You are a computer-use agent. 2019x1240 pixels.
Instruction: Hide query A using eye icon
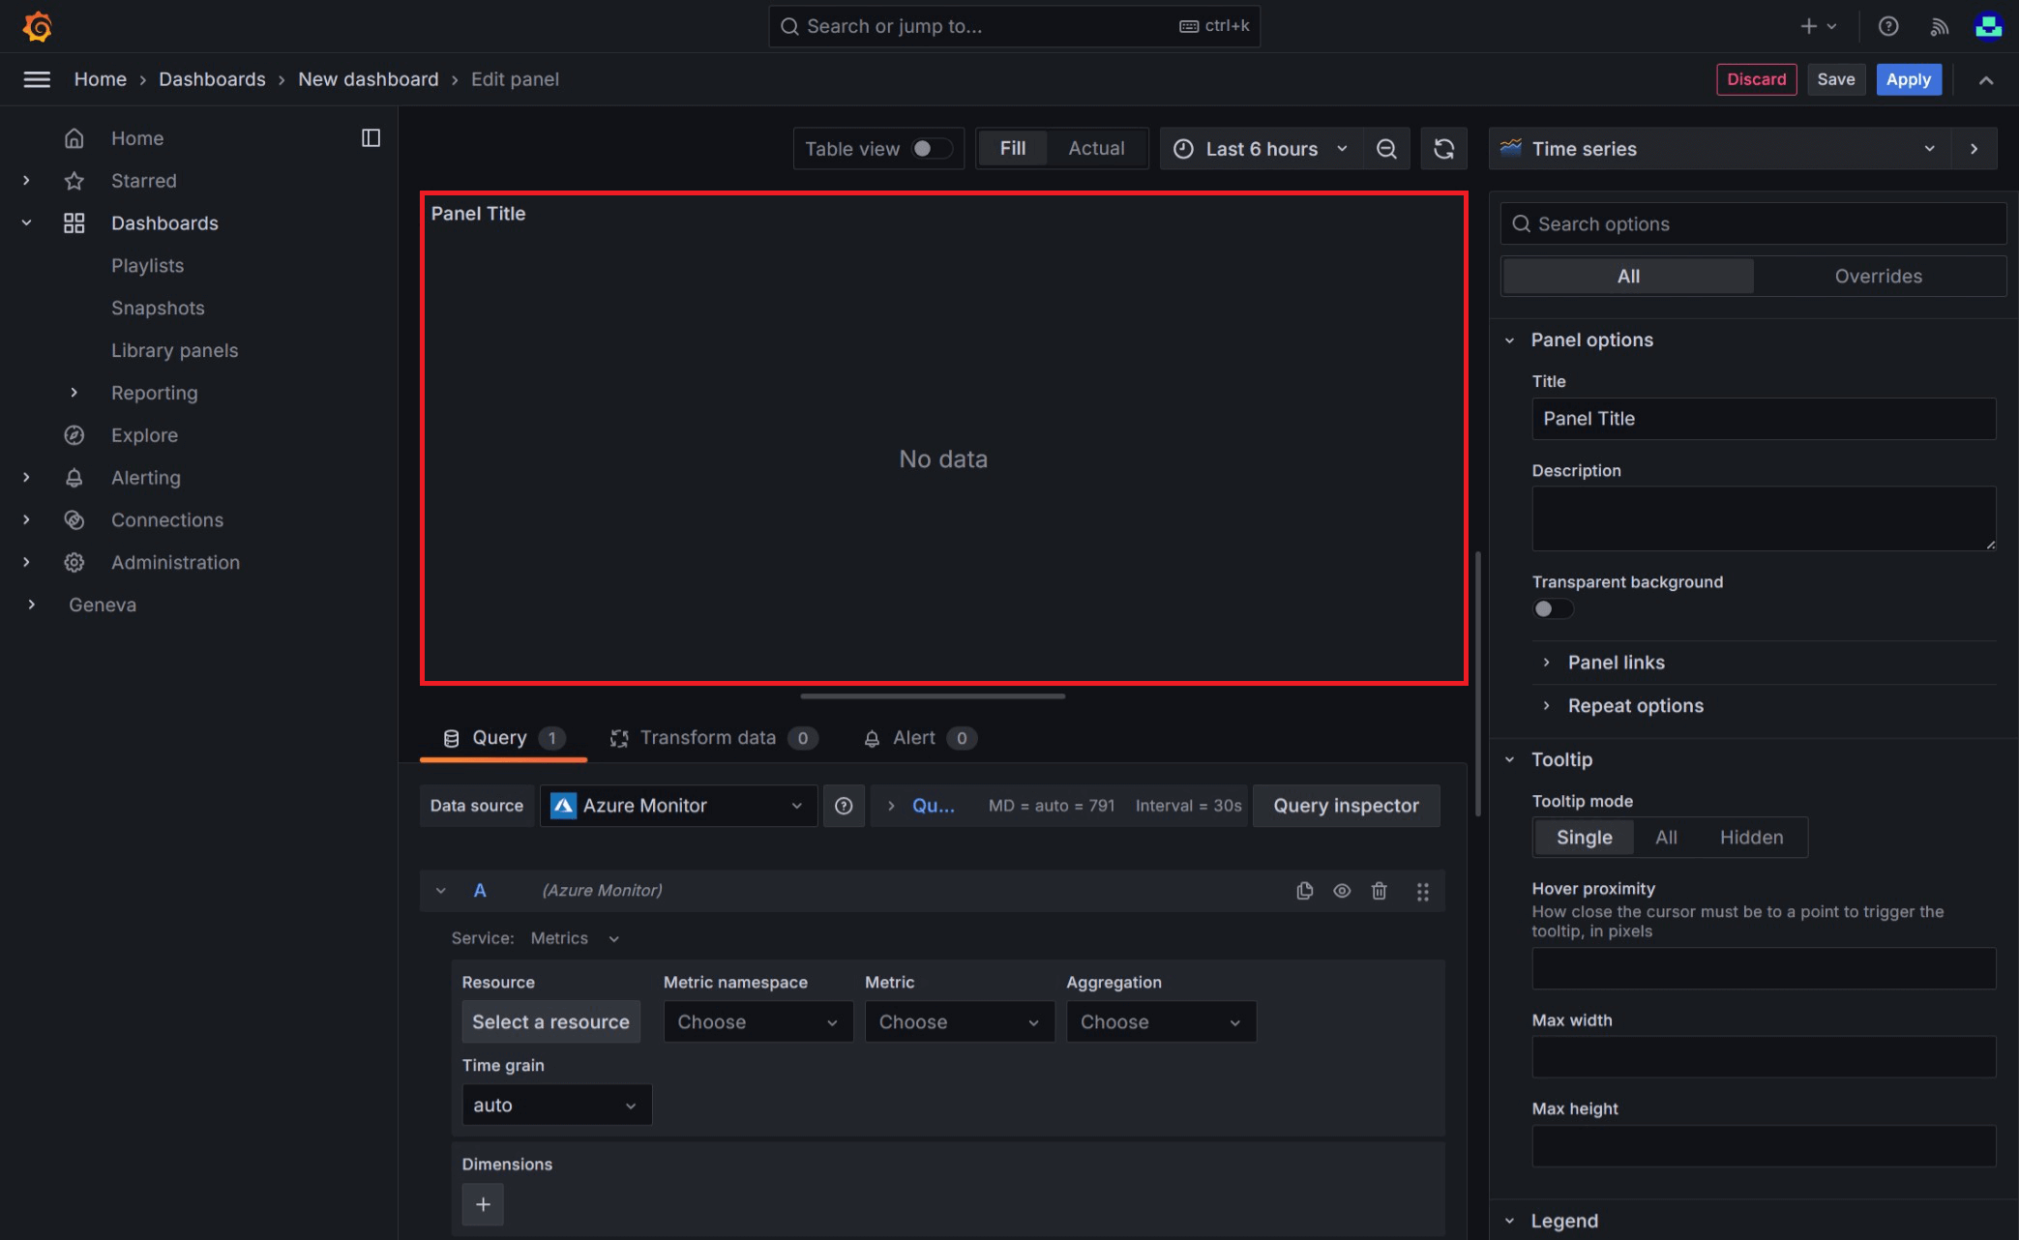(1342, 891)
